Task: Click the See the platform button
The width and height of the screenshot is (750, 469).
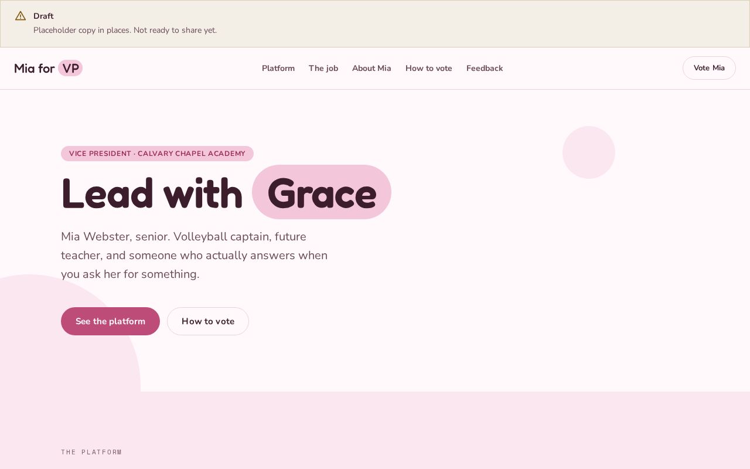Action: (110, 321)
